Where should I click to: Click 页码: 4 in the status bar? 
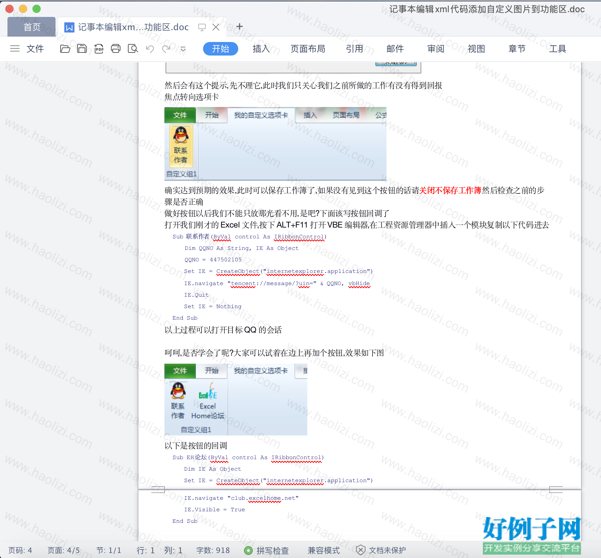(x=20, y=550)
